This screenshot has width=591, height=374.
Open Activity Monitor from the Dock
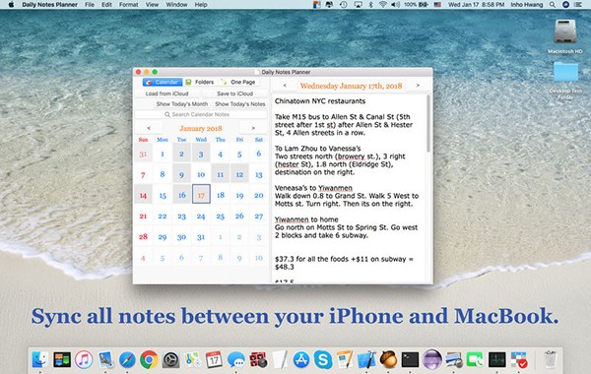[496, 359]
